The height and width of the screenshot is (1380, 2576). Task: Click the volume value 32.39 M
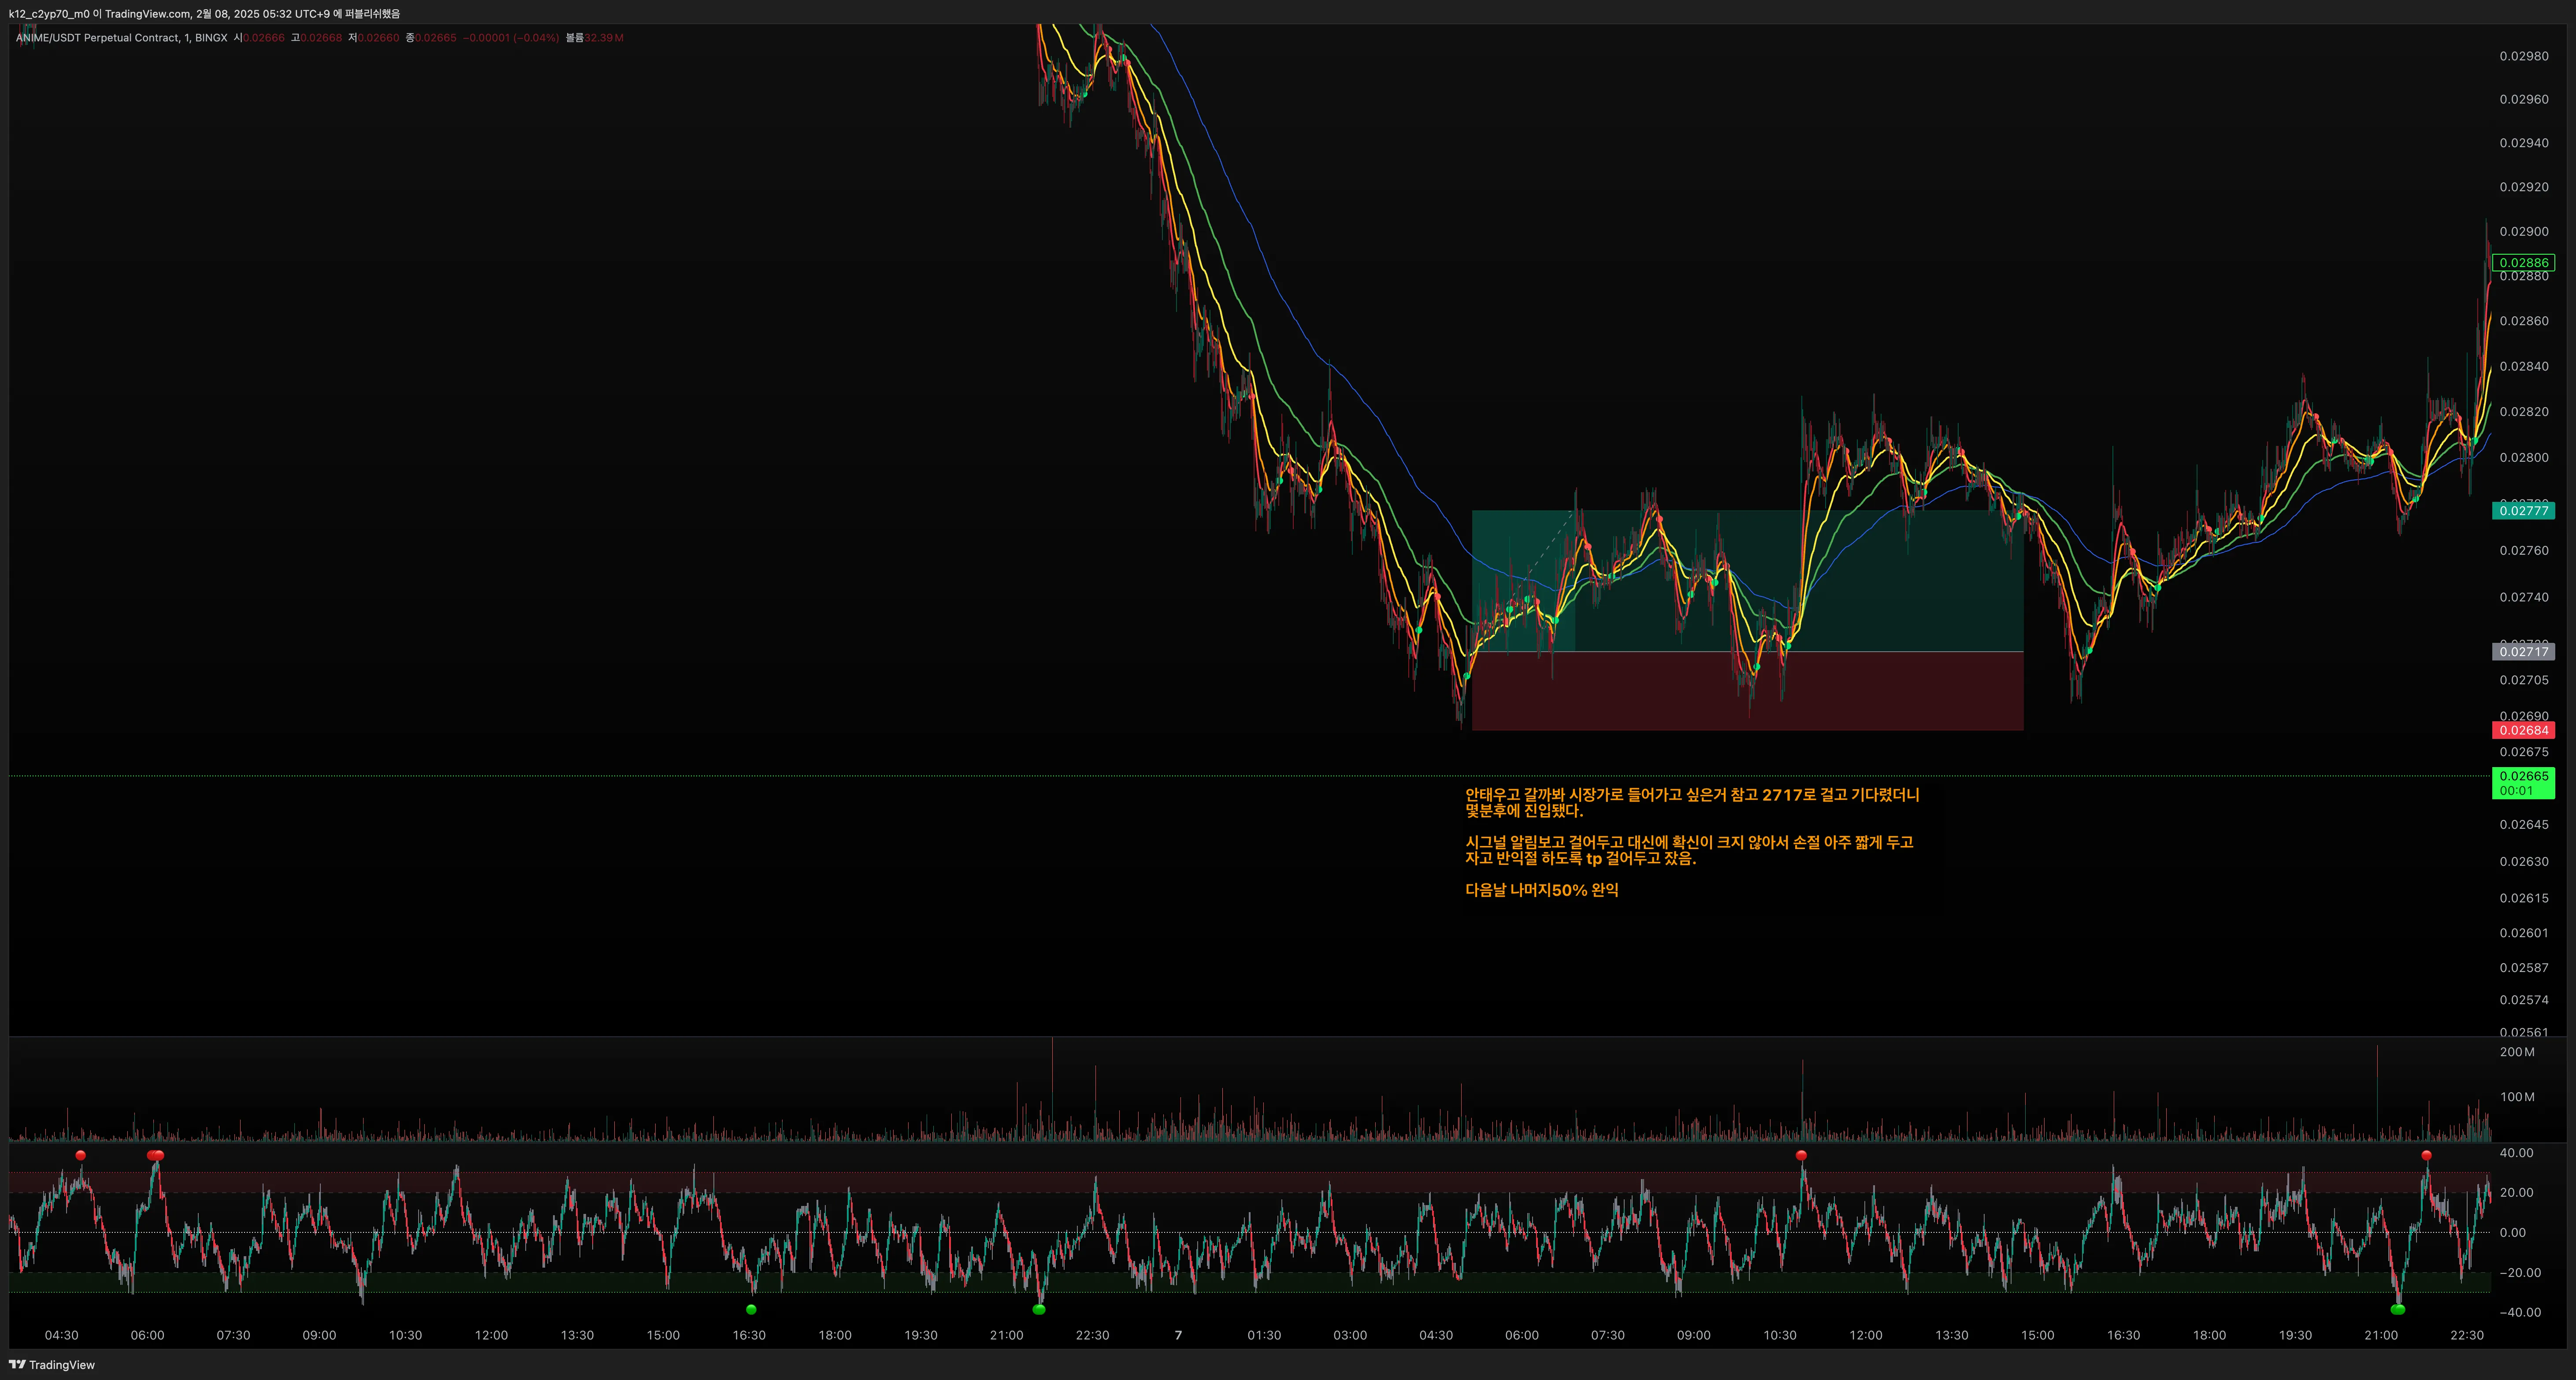click(x=604, y=38)
